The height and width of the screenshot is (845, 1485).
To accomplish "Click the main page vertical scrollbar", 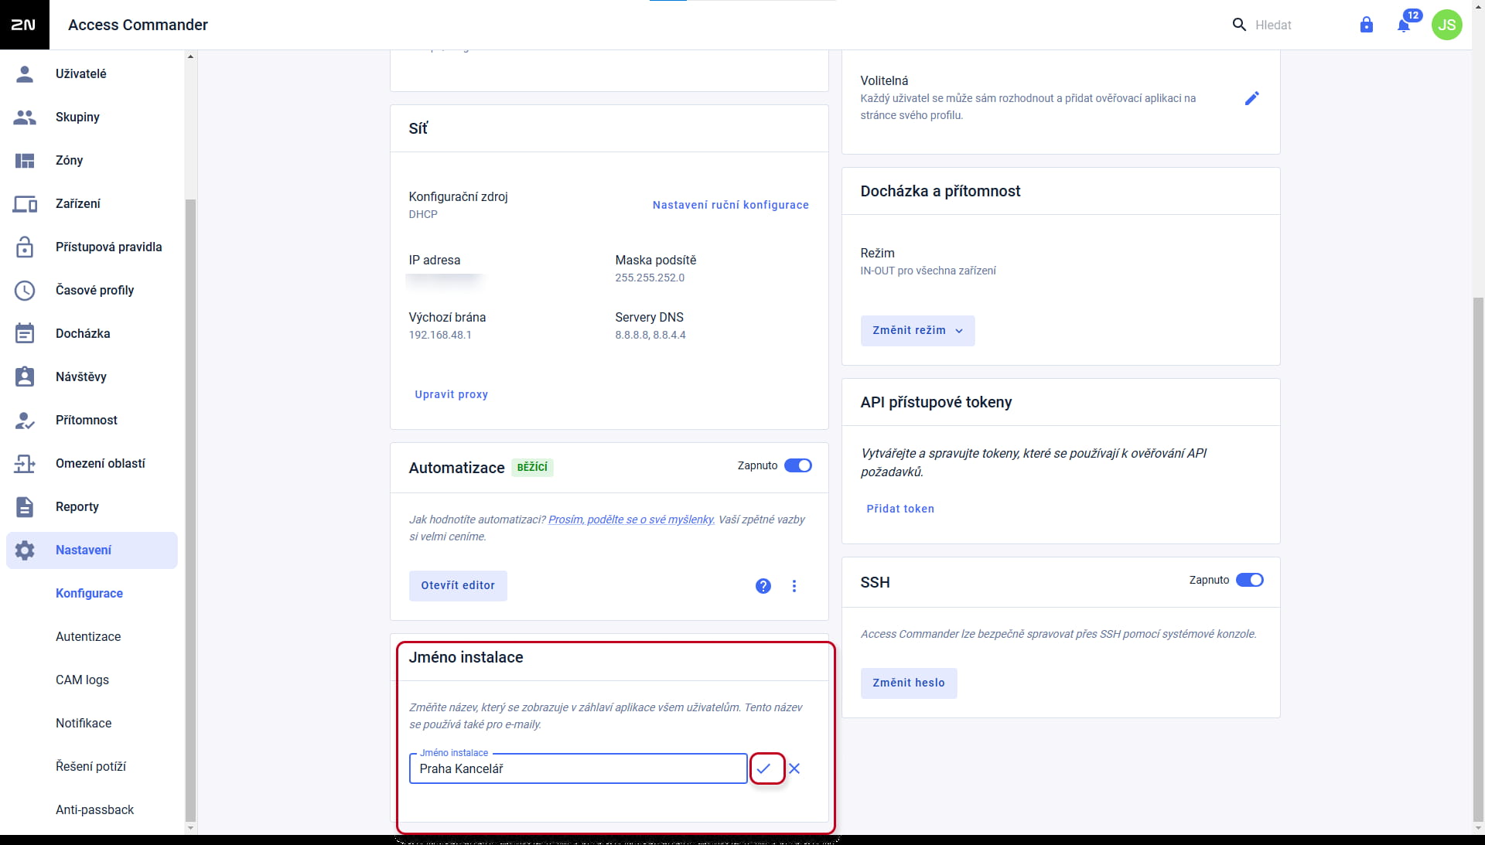I will tap(1478, 559).
